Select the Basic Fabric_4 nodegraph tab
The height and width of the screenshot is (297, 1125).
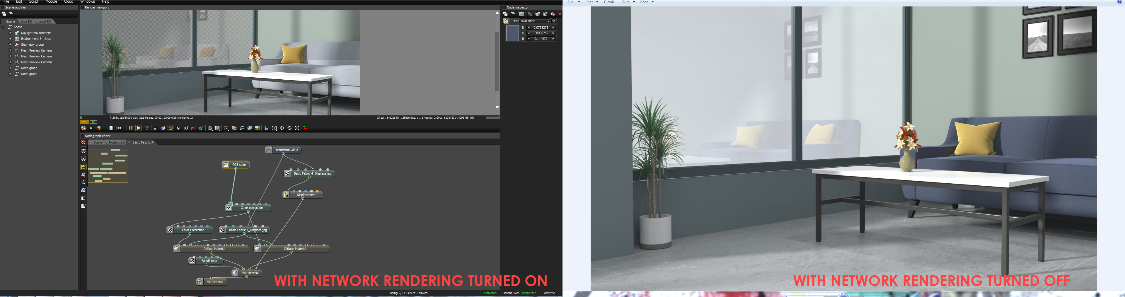pyautogui.click(x=143, y=142)
